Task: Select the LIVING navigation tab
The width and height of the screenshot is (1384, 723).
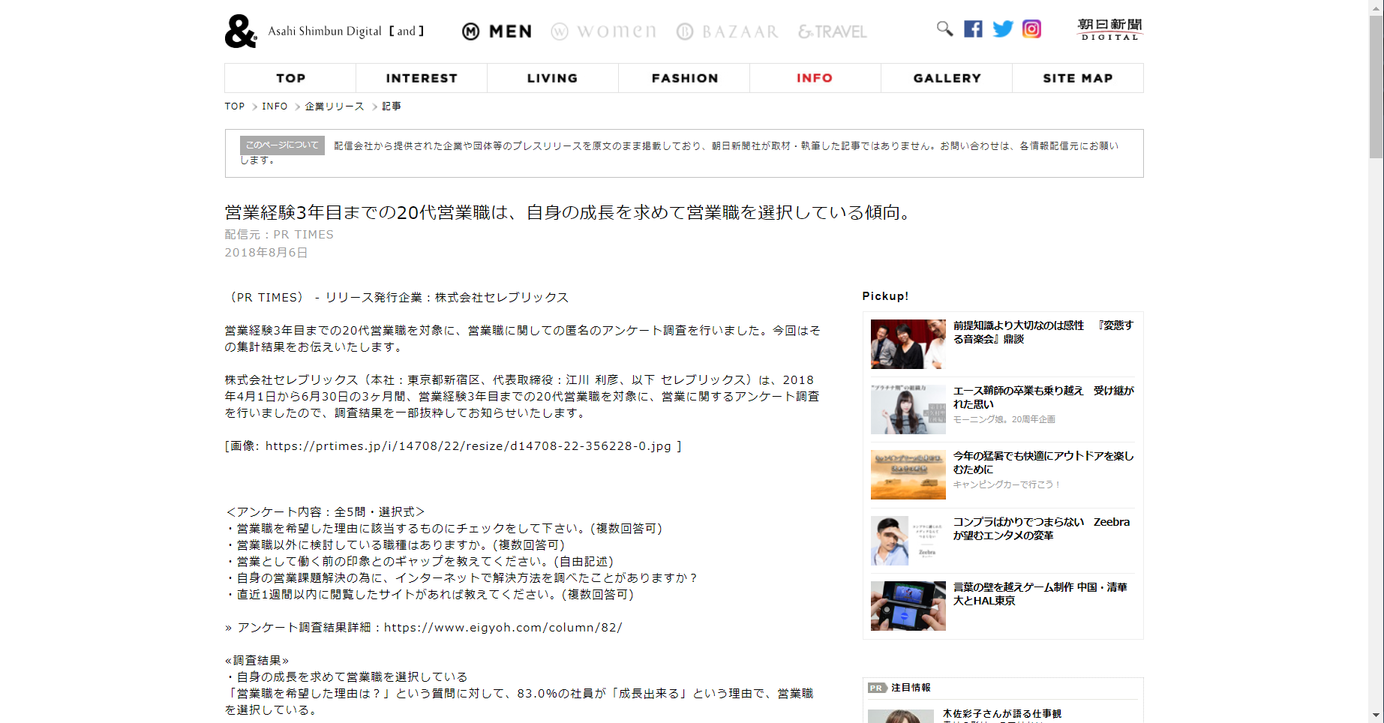Action: pyautogui.click(x=553, y=78)
